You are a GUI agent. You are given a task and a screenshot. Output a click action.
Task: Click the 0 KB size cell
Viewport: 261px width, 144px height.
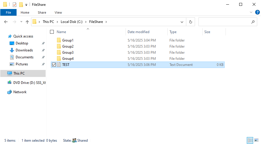point(220,65)
